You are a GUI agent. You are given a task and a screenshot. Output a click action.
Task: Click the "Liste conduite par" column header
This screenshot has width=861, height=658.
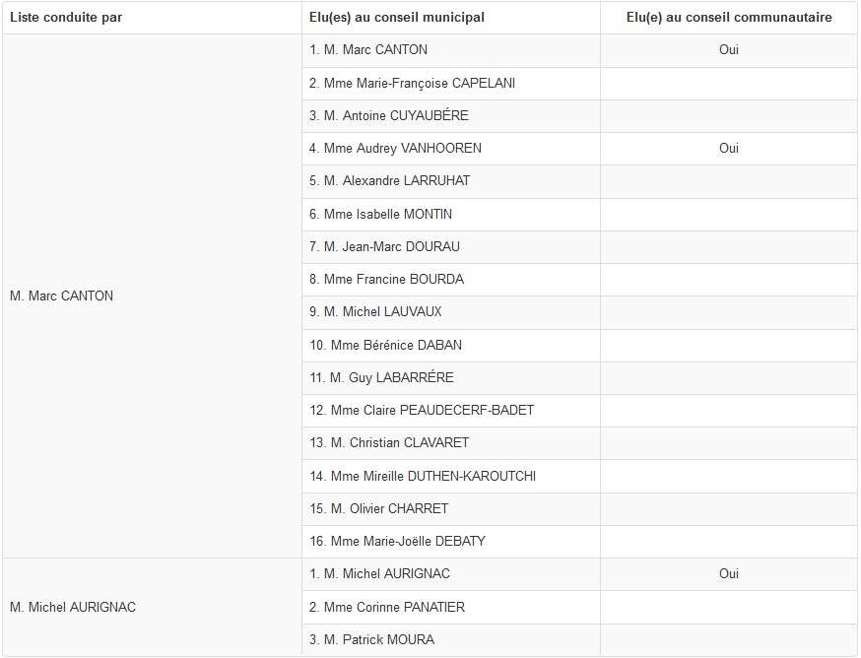[x=67, y=17]
